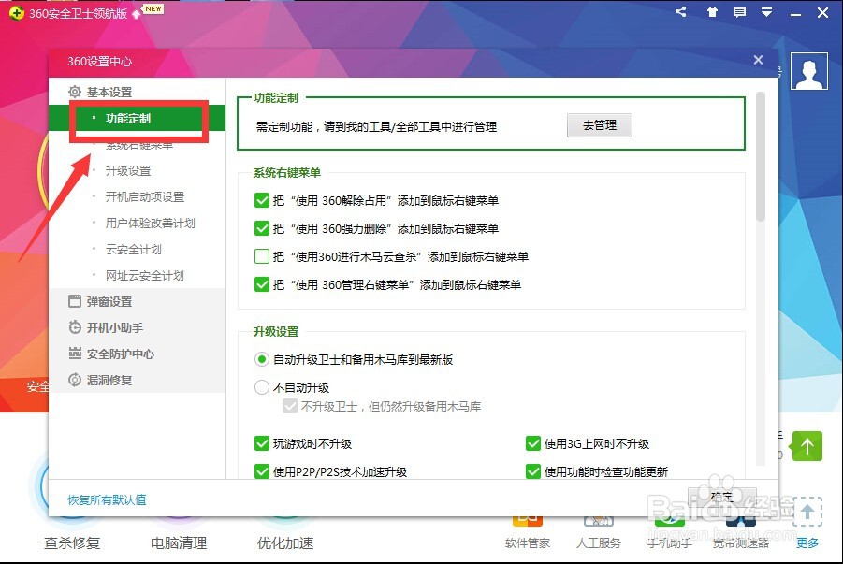843x564 pixels.
Task: Click the list icon beside 安全防护中心
Action: pos(75,354)
